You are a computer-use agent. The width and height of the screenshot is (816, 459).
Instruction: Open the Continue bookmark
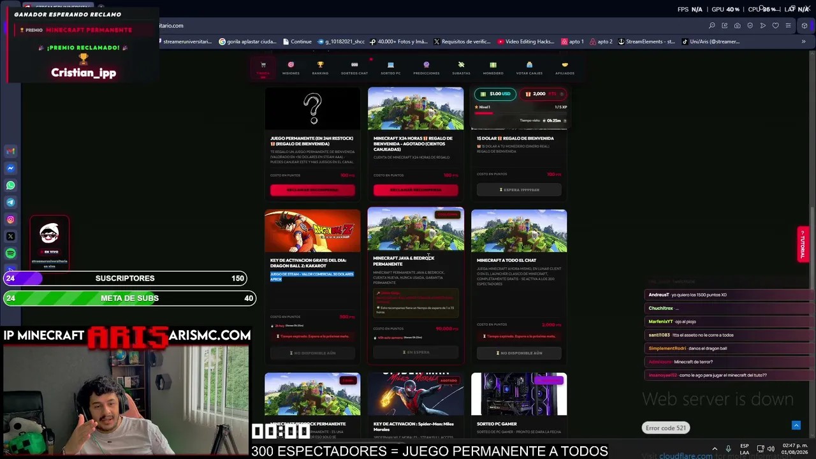[296, 41]
